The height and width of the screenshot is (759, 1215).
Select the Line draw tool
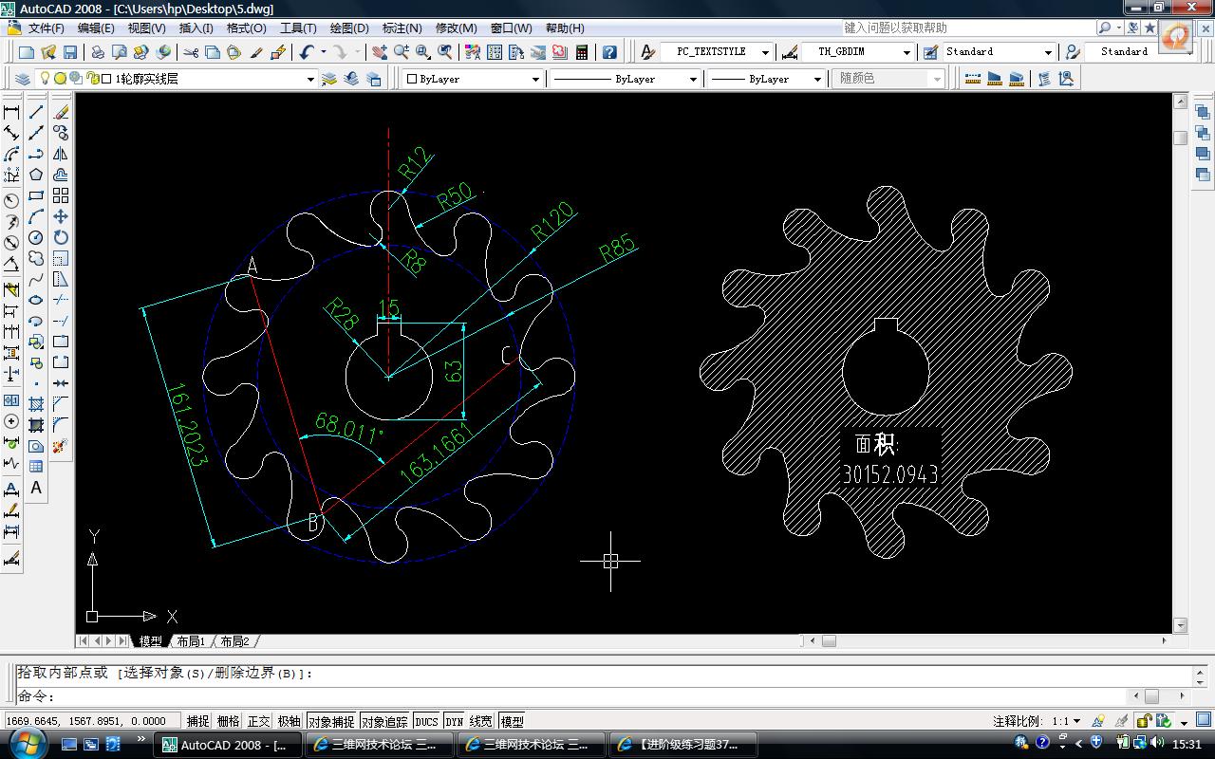(x=36, y=112)
